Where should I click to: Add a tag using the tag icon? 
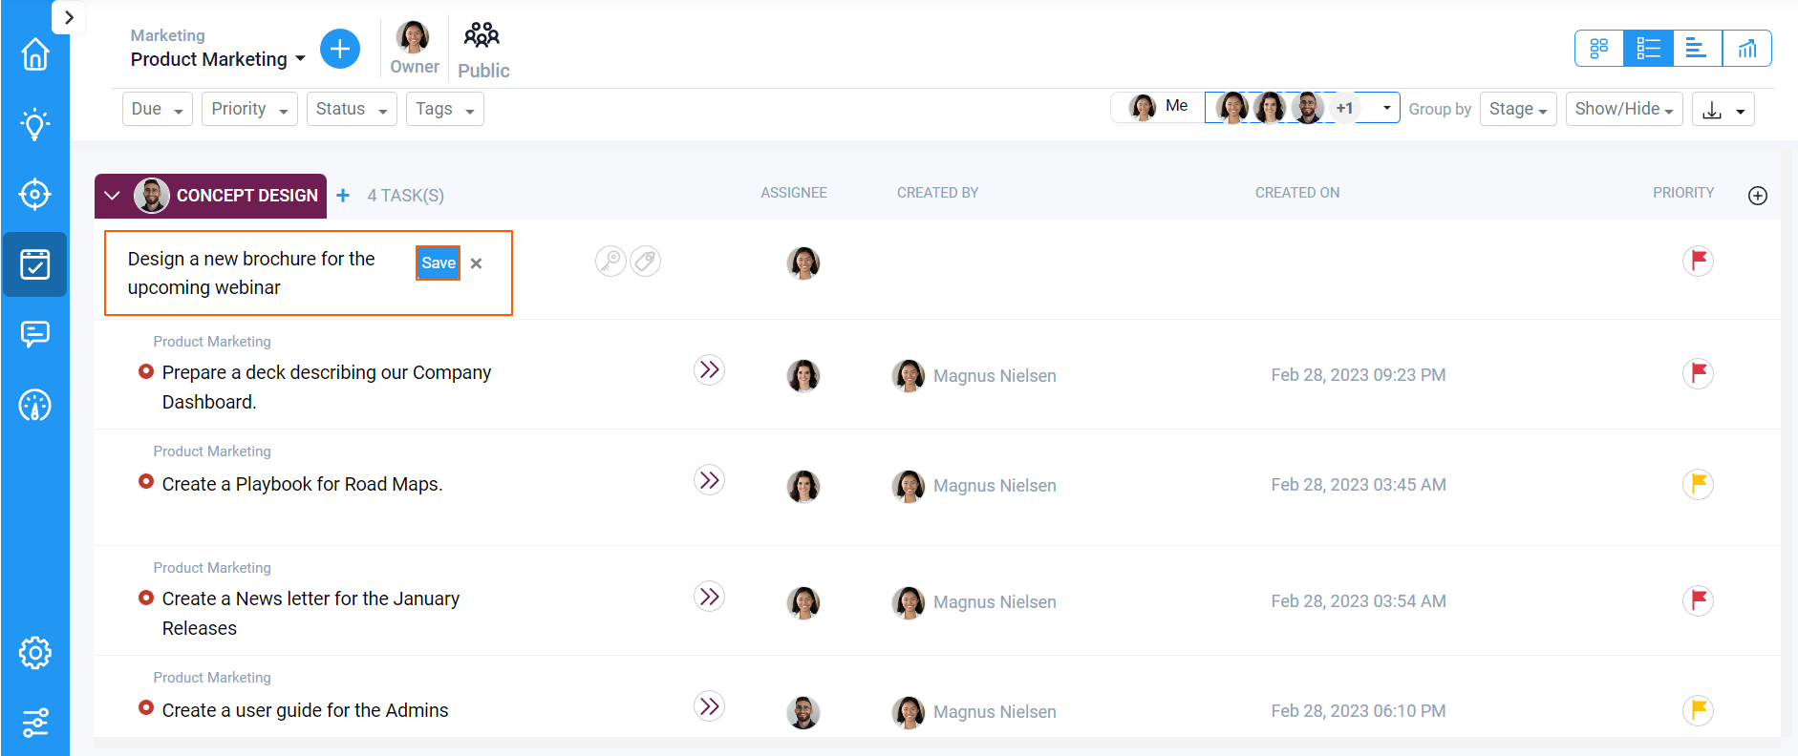tap(646, 261)
